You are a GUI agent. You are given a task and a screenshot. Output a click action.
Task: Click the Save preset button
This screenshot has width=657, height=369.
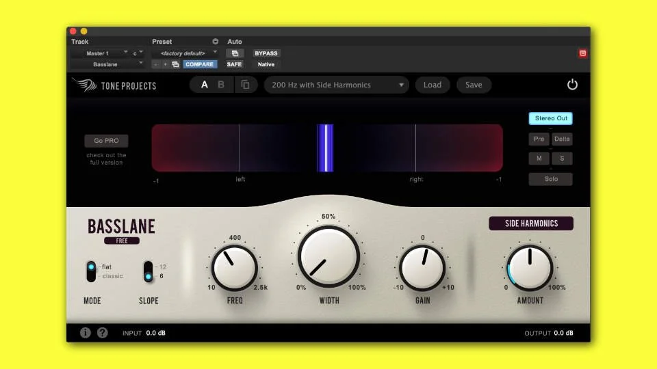click(x=474, y=85)
